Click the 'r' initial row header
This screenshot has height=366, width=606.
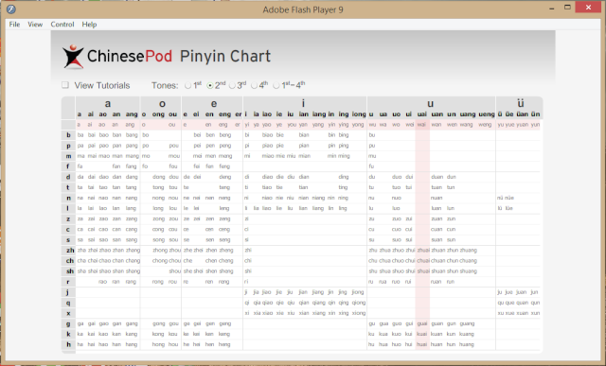pyautogui.click(x=68, y=282)
